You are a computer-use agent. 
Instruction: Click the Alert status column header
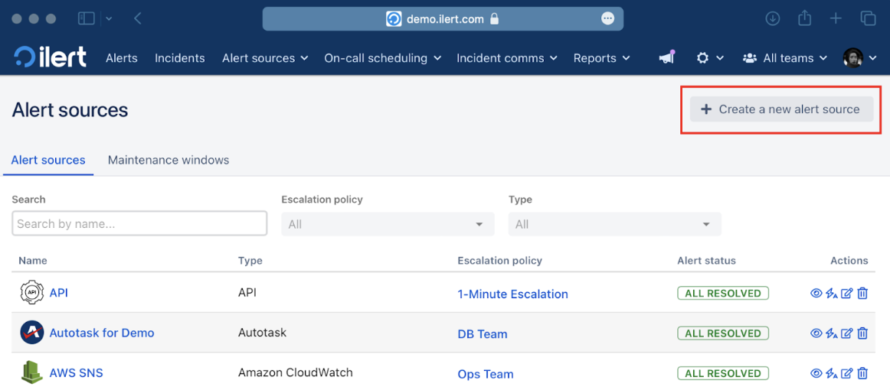click(706, 260)
